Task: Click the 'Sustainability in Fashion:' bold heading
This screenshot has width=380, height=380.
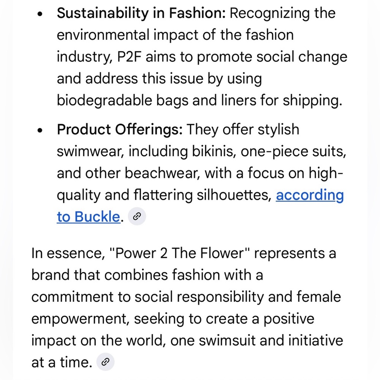Action: click(141, 13)
